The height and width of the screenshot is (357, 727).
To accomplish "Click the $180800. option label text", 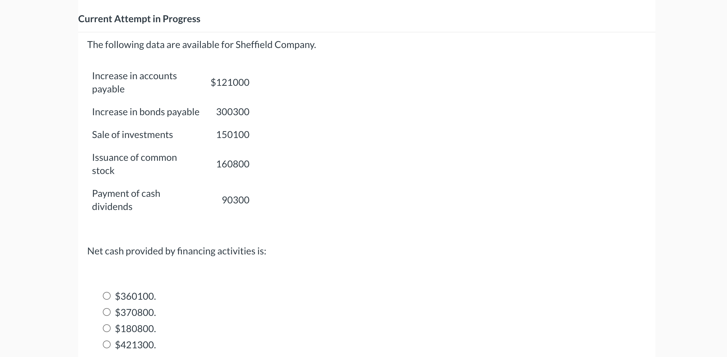I will 135,329.
